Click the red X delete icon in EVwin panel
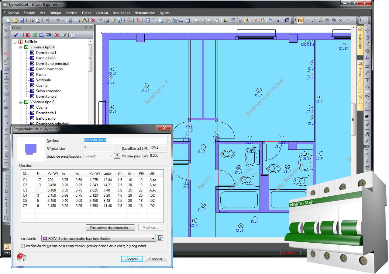Viewport: 389px width, 274px height. (57, 35)
